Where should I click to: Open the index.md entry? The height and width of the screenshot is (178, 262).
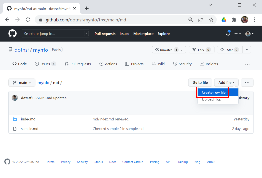28,119
